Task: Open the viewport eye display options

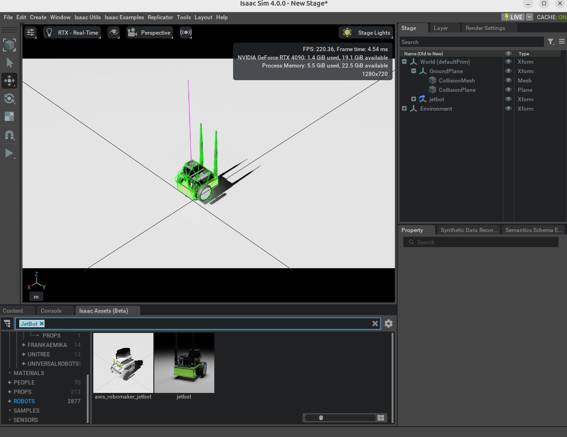Action: (113, 32)
